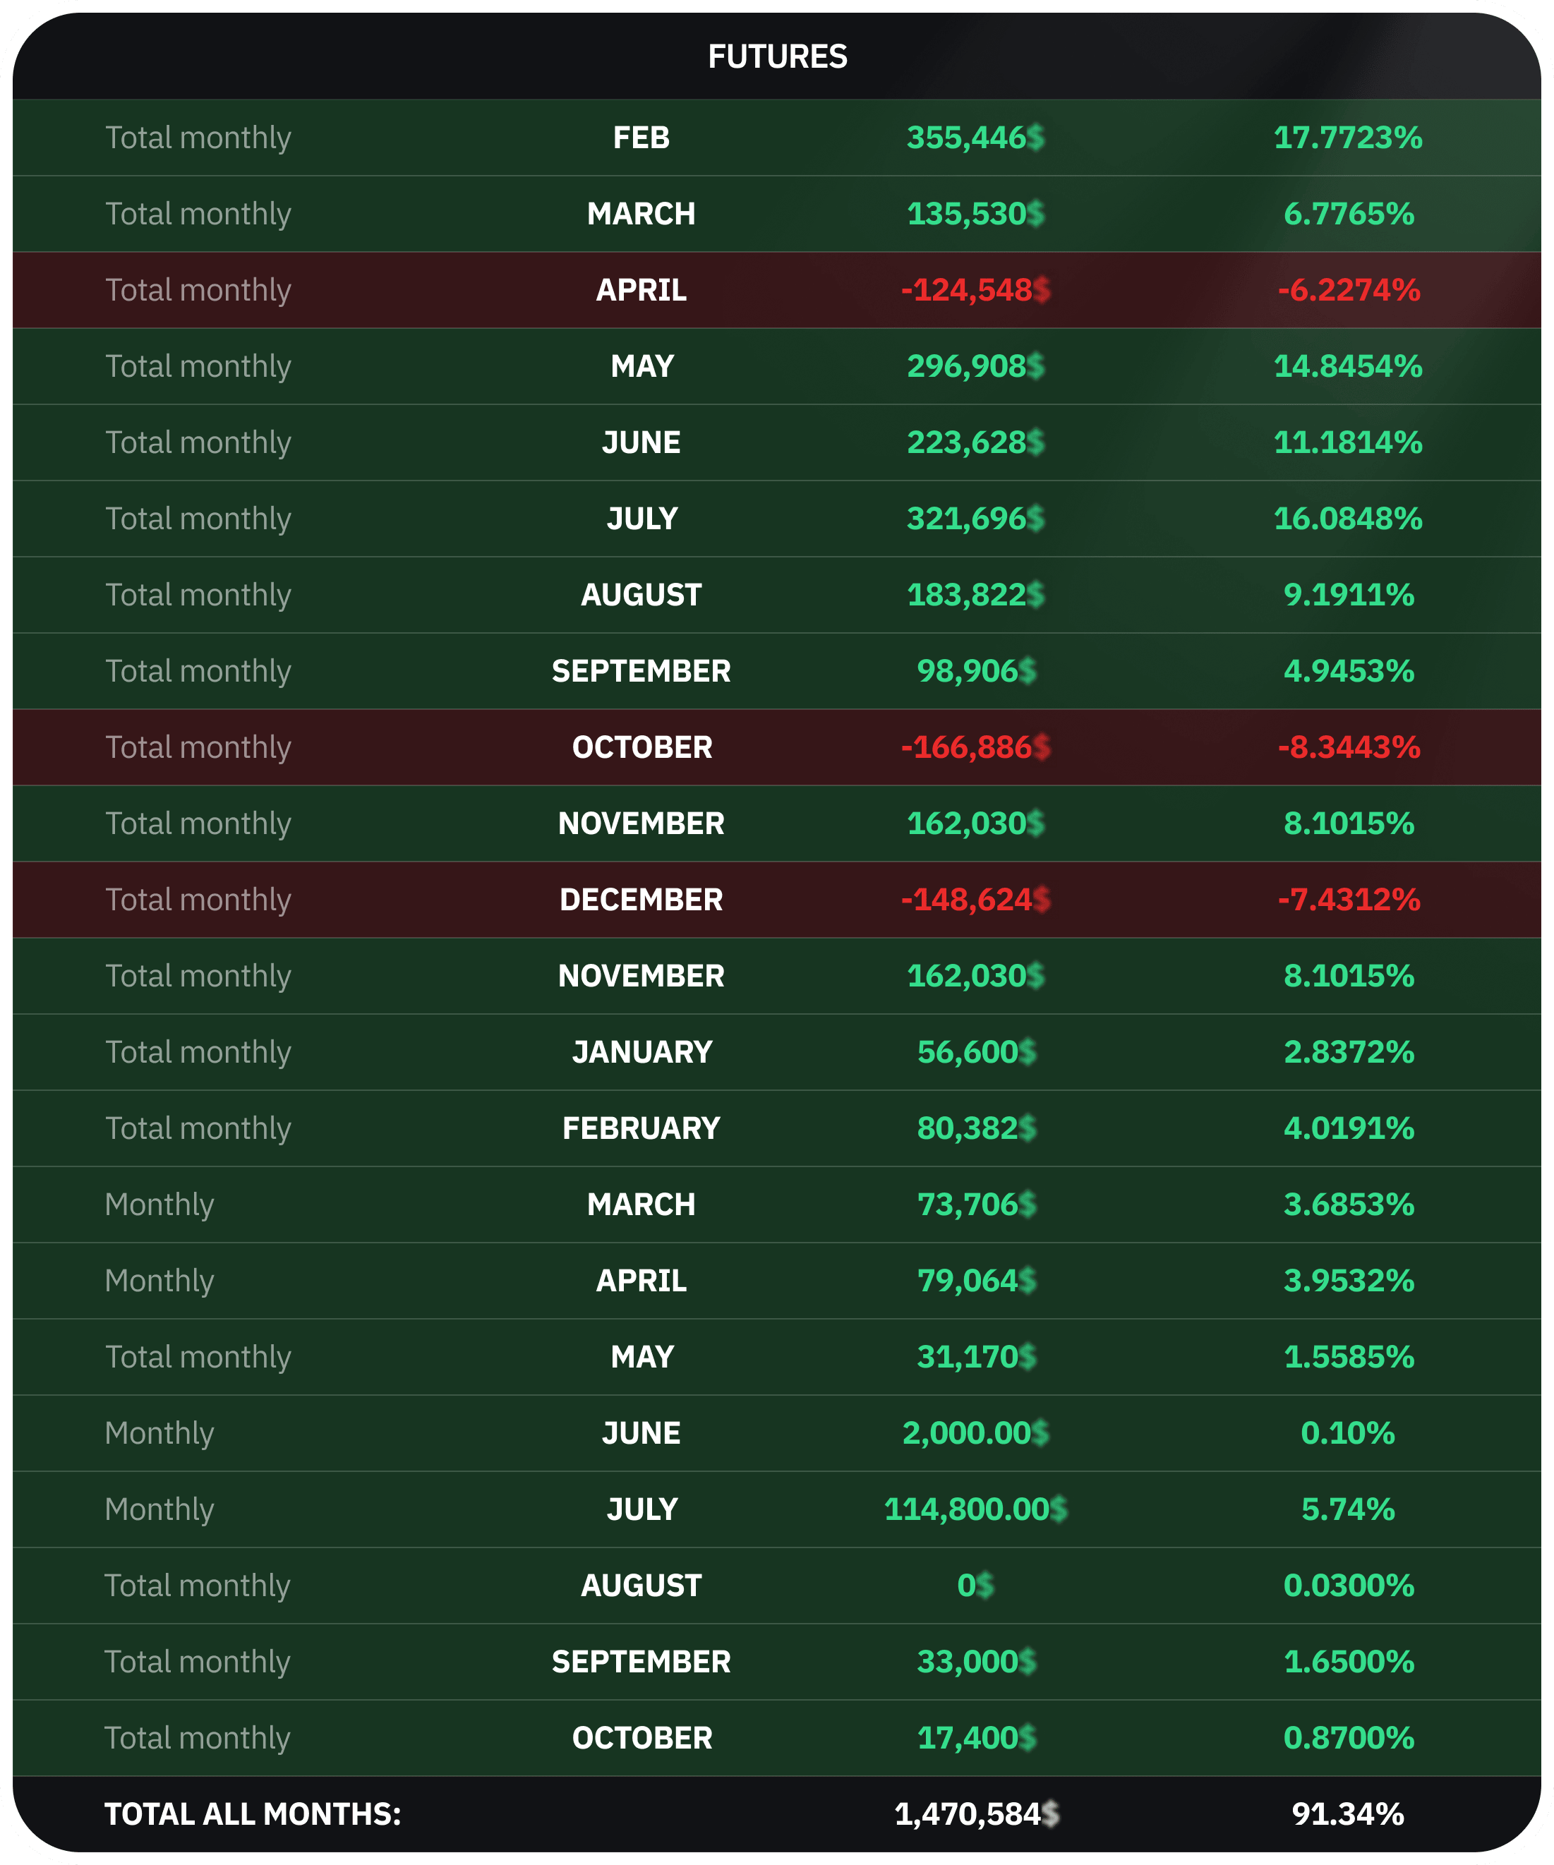Click the TOTAL ALL MONTHS label
Image resolution: width=1554 pixels, height=1865 pixels.
point(252,1814)
